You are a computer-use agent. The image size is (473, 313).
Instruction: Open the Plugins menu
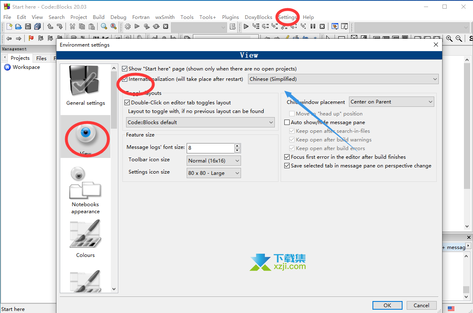pyautogui.click(x=230, y=17)
